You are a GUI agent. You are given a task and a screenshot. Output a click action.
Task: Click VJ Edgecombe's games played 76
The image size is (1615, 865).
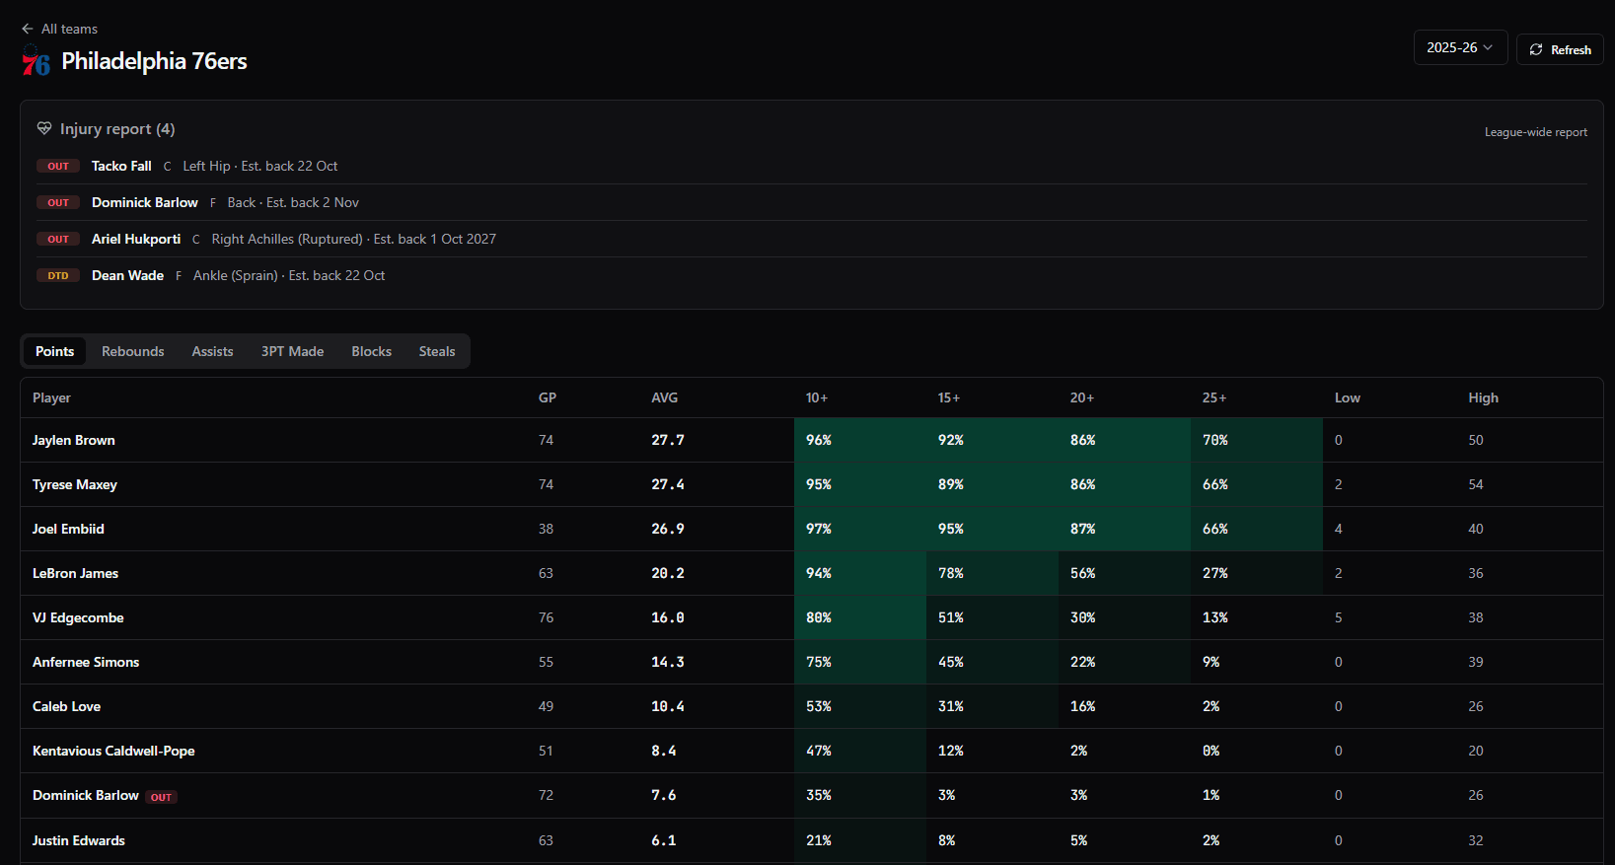point(547,617)
